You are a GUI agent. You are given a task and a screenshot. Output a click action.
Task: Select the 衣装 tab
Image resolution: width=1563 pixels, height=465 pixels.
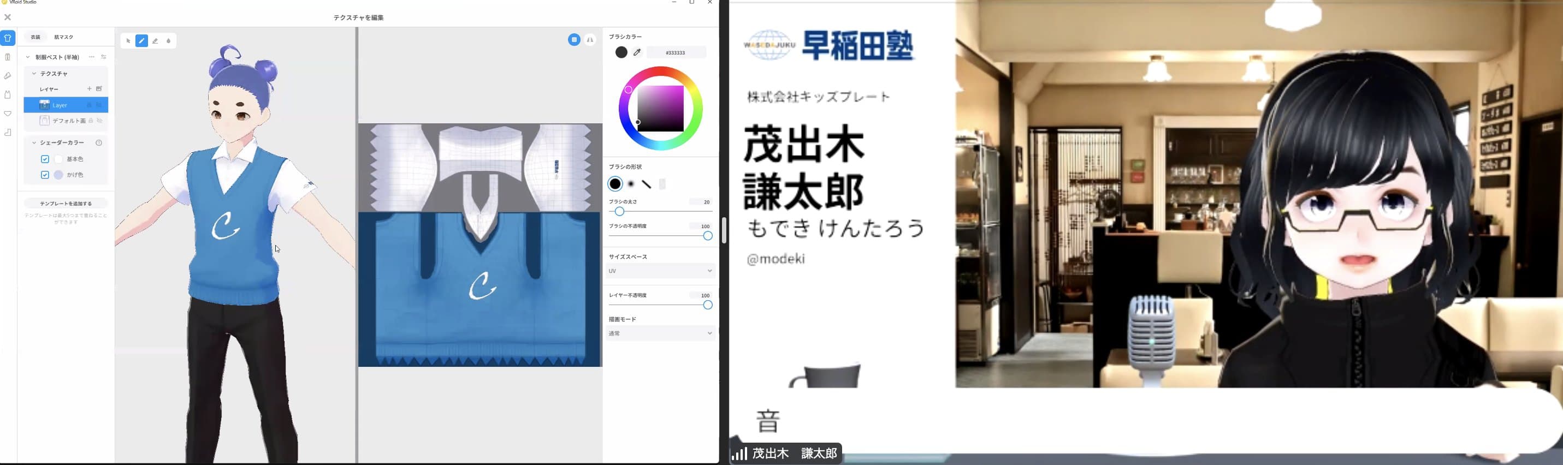[36, 37]
